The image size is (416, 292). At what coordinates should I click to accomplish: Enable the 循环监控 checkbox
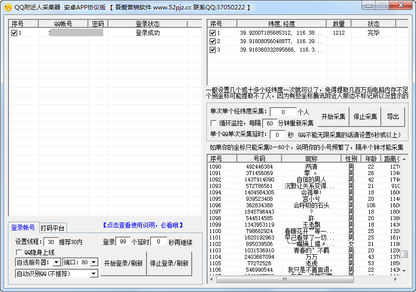[213, 123]
